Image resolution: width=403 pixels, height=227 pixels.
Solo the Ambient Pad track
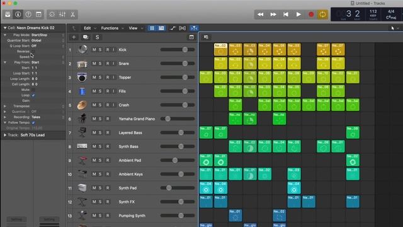[100, 160]
